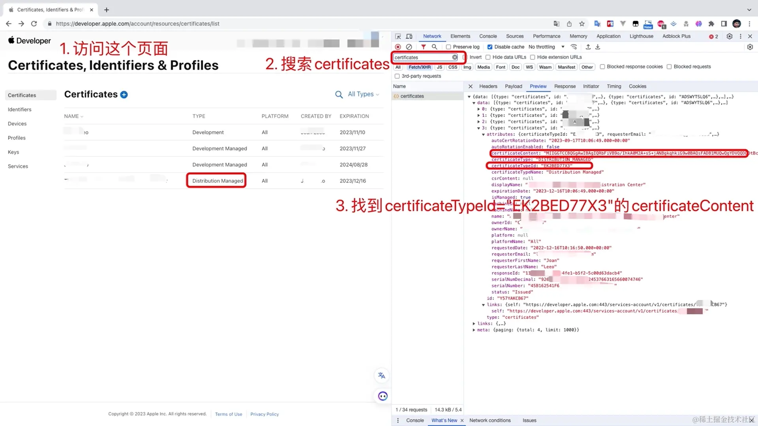
Task: Toggle the DevTools inspect element picker
Action: [x=398, y=36]
